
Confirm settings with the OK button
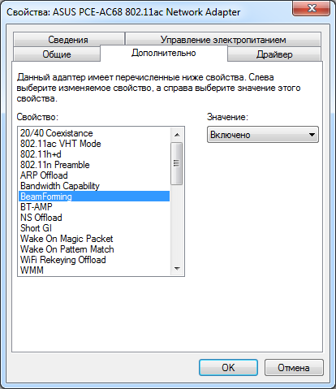[x=228, y=367]
